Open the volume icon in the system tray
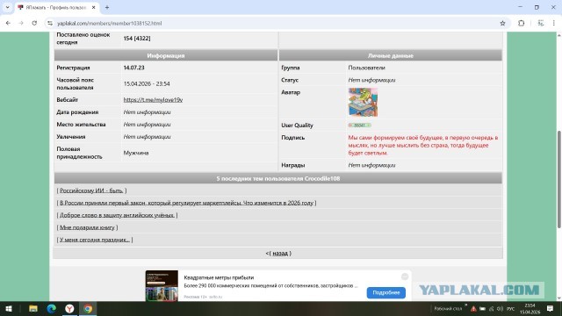 [500, 309]
